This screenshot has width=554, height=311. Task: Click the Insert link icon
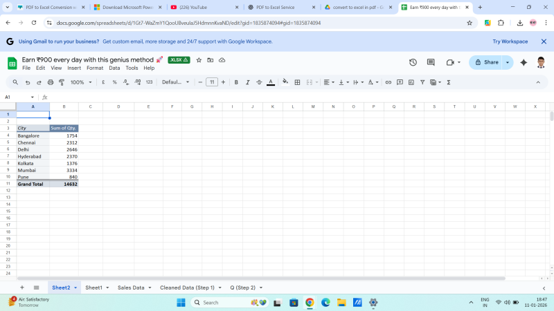pyautogui.click(x=388, y=82)
